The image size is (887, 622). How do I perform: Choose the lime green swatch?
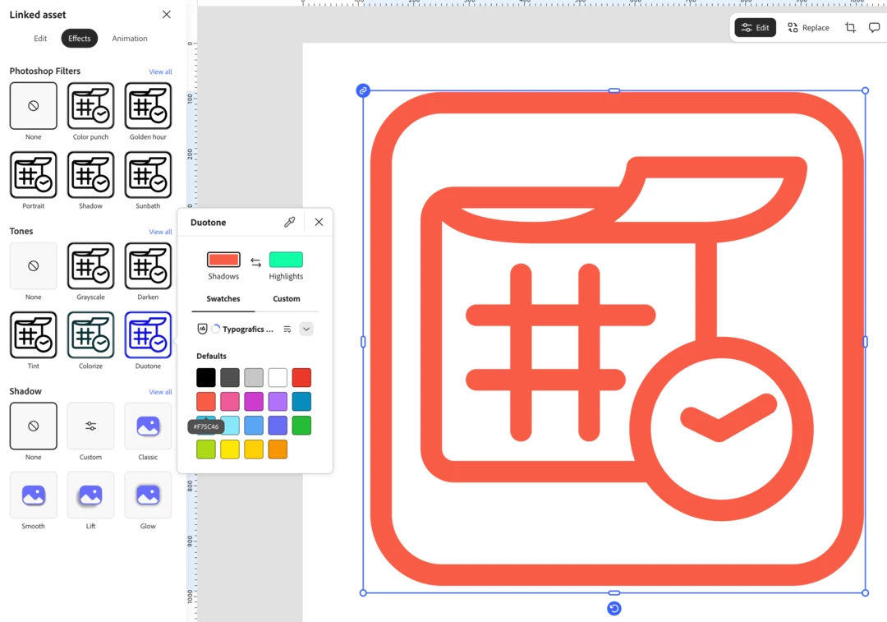[x=206, y=449]
